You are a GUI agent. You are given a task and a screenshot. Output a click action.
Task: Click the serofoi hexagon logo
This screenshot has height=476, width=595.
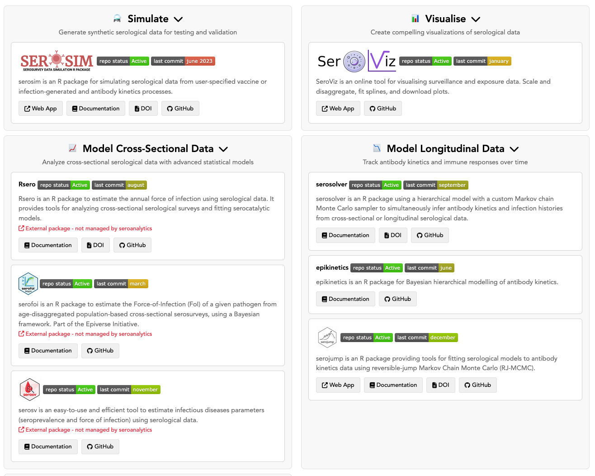[28, 284]
